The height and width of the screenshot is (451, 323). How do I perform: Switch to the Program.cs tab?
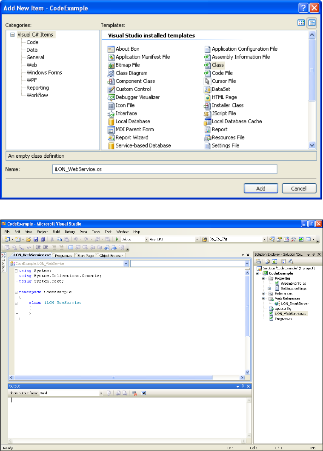(x=63, y=256)
